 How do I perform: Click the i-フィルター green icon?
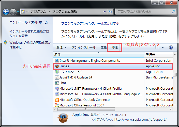tap(57, 72)
